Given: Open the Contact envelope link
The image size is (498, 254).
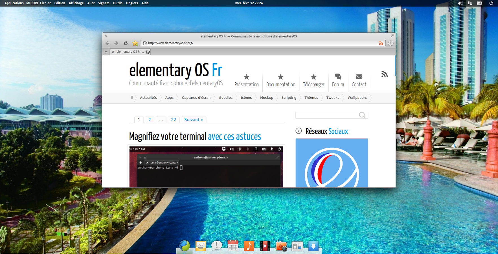Looking at the screenshot, I should (359, 80).
